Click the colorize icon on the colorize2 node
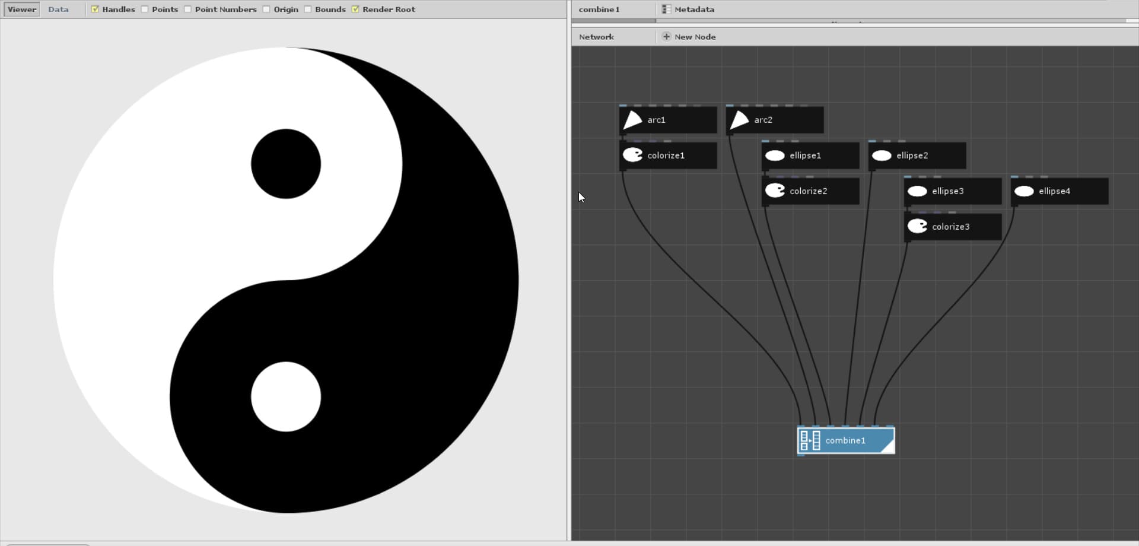 775,191
